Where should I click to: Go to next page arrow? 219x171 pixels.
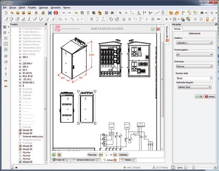115,155
